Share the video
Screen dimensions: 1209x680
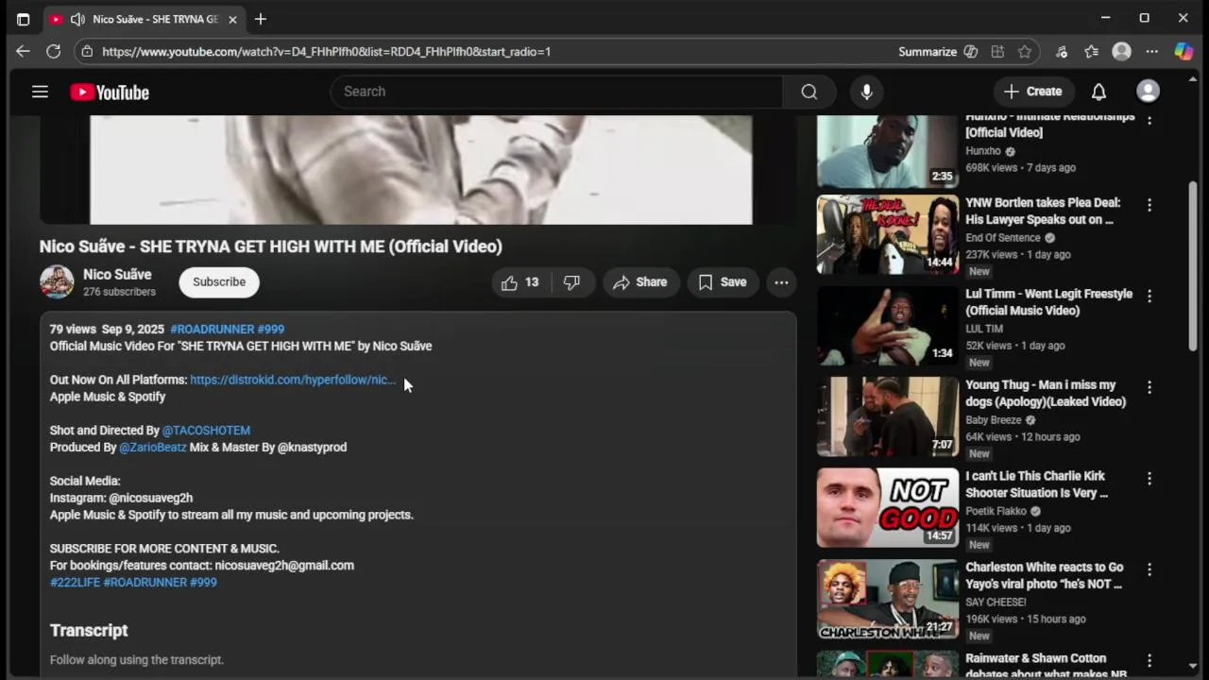pos(640,282)
